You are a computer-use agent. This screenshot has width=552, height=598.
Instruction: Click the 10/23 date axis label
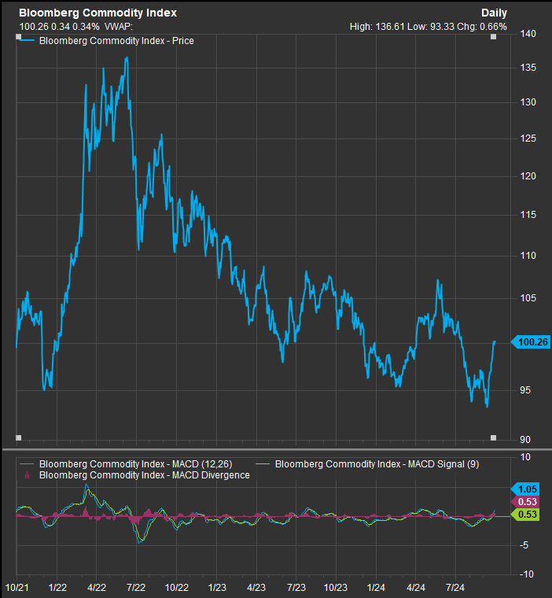click(x=336, y=587)
